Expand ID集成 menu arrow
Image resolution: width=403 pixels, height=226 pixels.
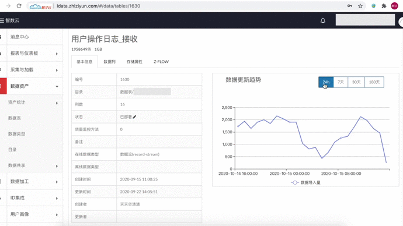(x=57, y=198)
